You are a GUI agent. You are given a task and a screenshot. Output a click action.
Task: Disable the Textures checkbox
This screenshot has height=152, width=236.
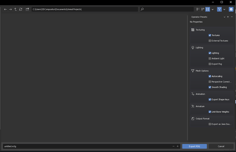click(x=210, y=35)
